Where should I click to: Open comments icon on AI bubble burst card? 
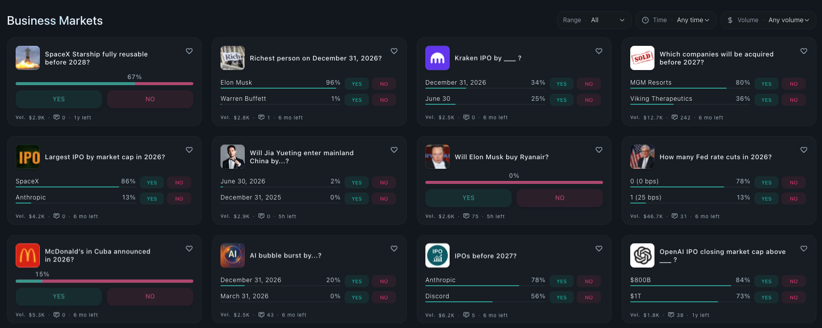[x=261, y=315]
